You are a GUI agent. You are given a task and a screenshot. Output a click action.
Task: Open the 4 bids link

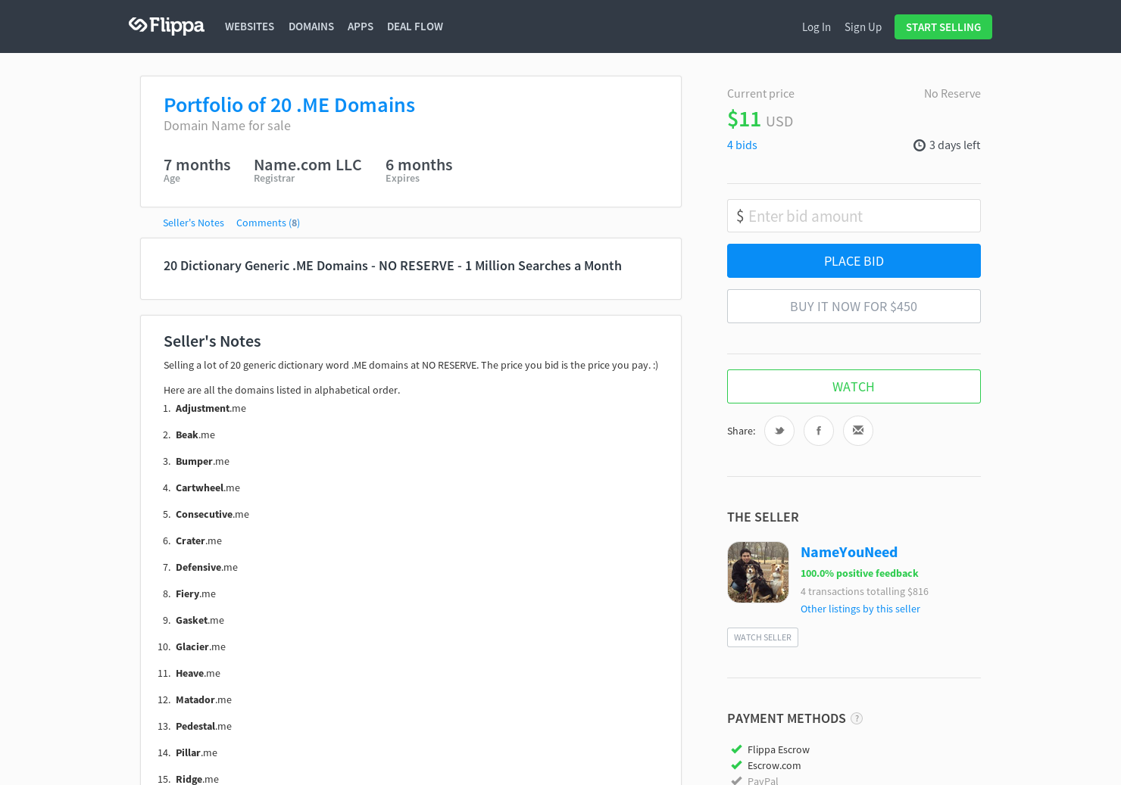pos(742,145)
